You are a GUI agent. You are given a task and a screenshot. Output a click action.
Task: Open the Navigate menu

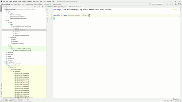(15, 1)
